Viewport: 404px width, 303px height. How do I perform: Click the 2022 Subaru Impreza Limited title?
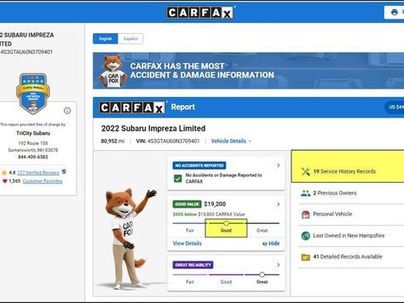153,128
